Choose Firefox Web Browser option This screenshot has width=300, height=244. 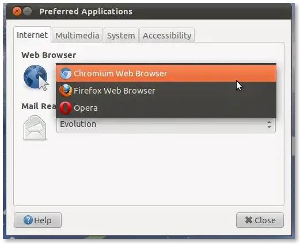click(x=166, y=91)
